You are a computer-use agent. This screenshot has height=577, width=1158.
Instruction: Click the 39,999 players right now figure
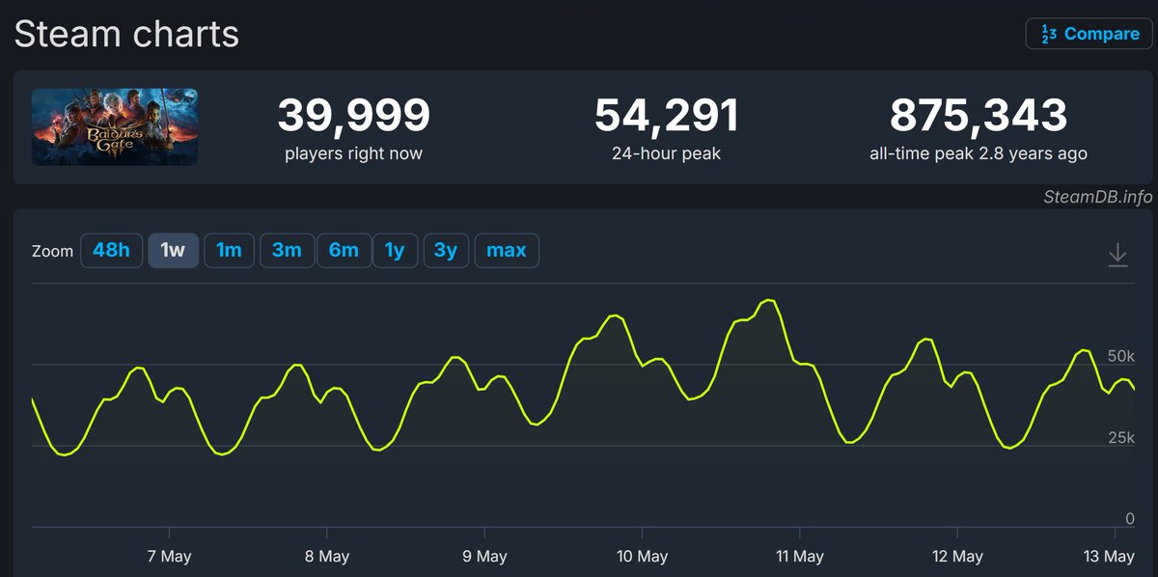[x=353, y=116]
